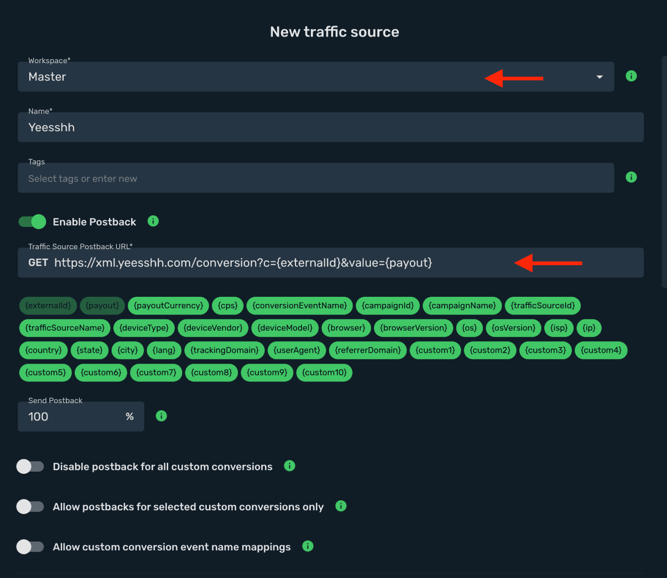667x578 pixels.
Task: Click the {deviceModel} token
Action: pos(285,328)
